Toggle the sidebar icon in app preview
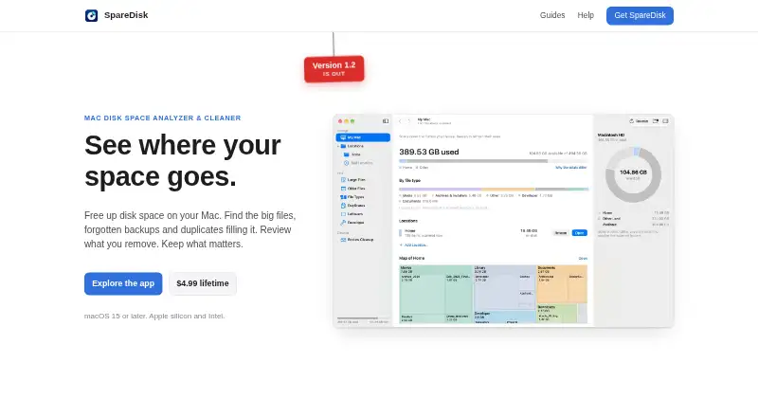Image resolution: width=758 pixels, height=417 pixels. coord(386,121)
